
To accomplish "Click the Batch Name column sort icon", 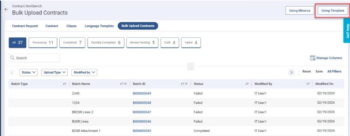I will click(122, 84).
